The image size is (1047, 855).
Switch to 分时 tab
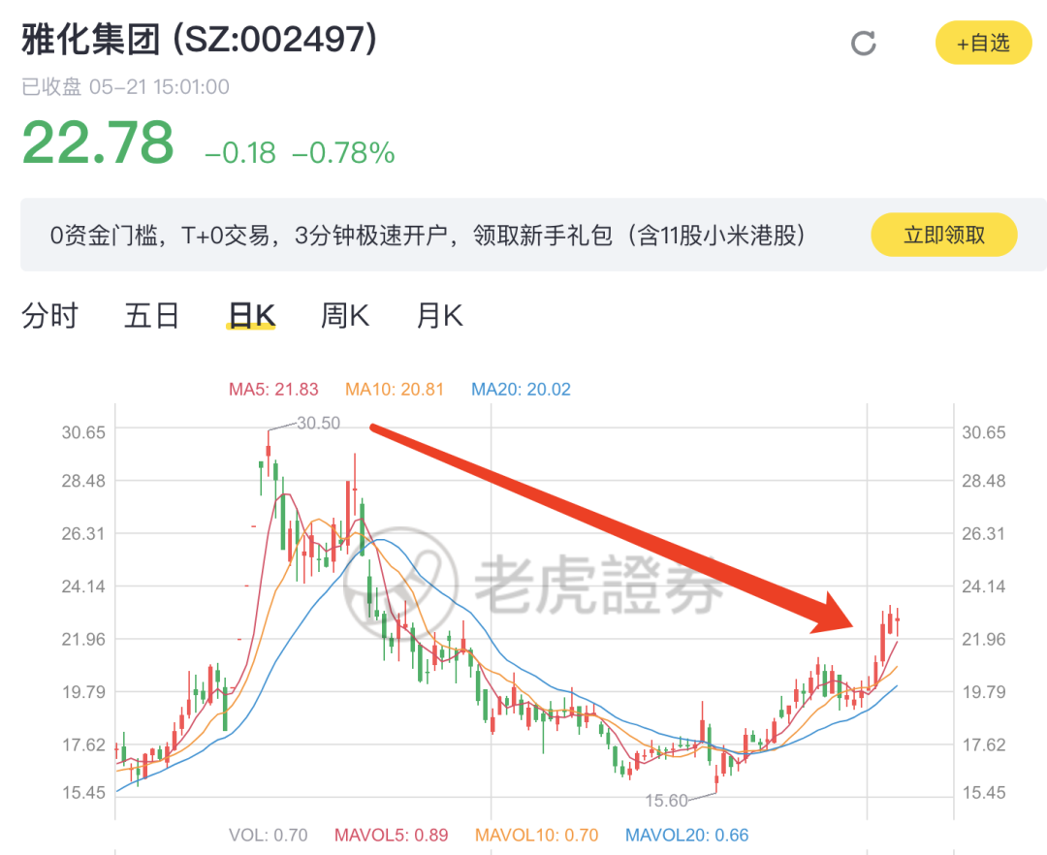click(50, 315)
